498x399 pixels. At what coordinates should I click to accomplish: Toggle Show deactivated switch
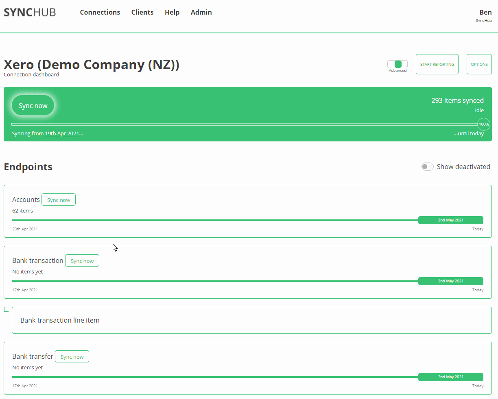coord(428,167)
